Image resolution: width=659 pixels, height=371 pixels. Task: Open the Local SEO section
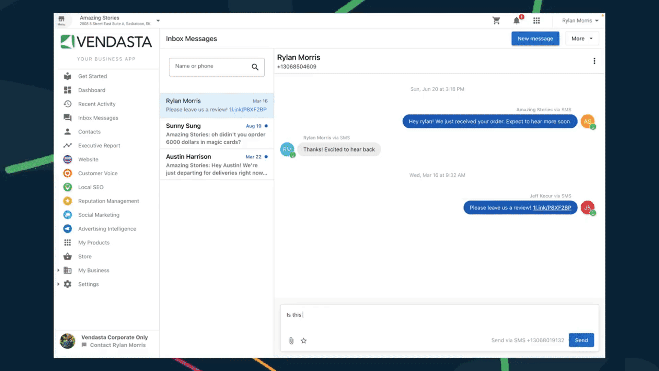(x=91, y=187)
